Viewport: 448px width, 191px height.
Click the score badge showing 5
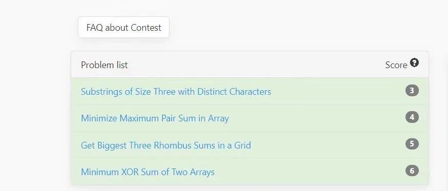[x=412, y=144]
